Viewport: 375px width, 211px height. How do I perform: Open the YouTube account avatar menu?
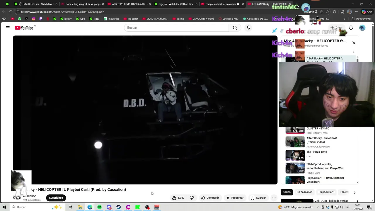(362, 28)
